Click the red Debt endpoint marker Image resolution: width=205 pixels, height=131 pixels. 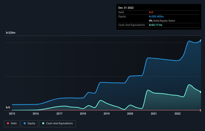201,110
